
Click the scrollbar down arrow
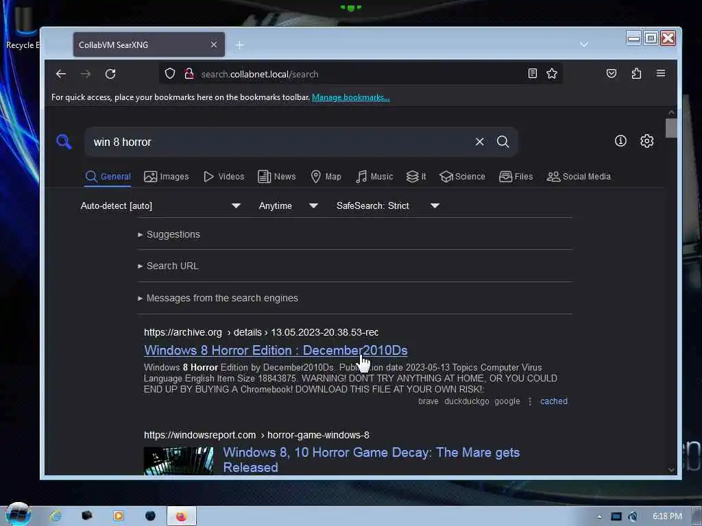click(x=670, y=470)
